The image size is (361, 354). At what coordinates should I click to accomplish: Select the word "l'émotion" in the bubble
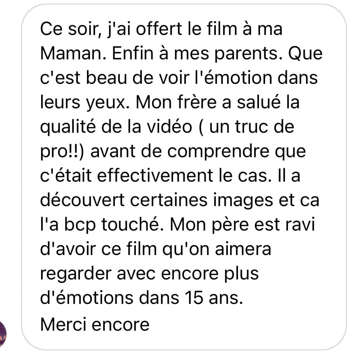(234, 78)
